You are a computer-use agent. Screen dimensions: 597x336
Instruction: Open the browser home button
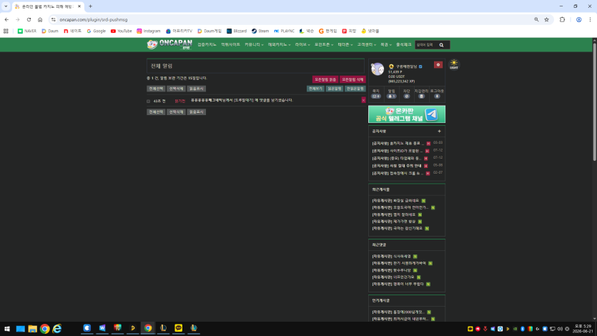40,19
